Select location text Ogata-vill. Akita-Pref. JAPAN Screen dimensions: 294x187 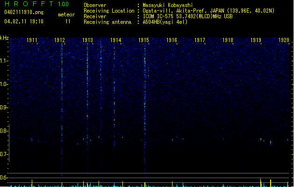(183, 11)
